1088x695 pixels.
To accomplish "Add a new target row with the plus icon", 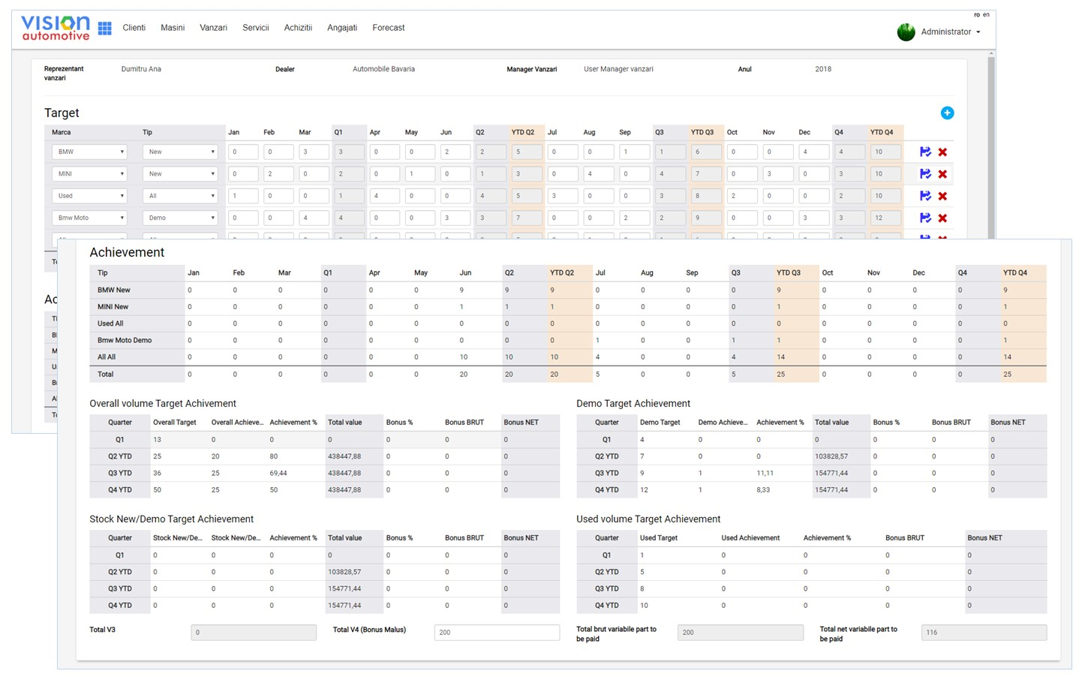I will [x=947, y=113].
